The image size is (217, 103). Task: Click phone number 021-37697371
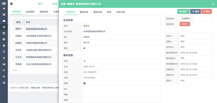(x=90, y=72)
